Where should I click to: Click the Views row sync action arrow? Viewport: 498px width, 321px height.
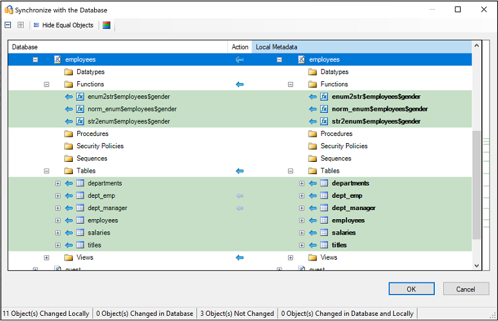240,258
